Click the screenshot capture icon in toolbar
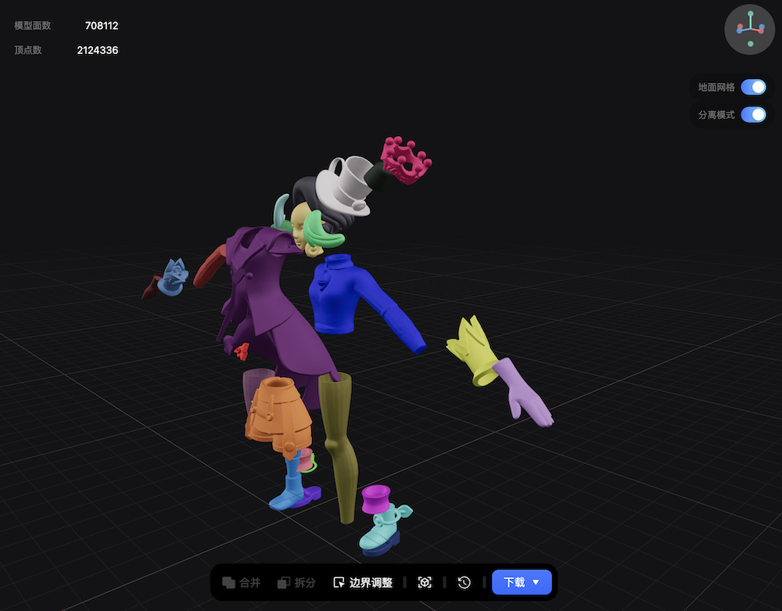Screen dimensions: 782x611 point(425,582)
